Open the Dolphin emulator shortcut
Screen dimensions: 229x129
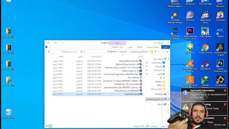220,32
